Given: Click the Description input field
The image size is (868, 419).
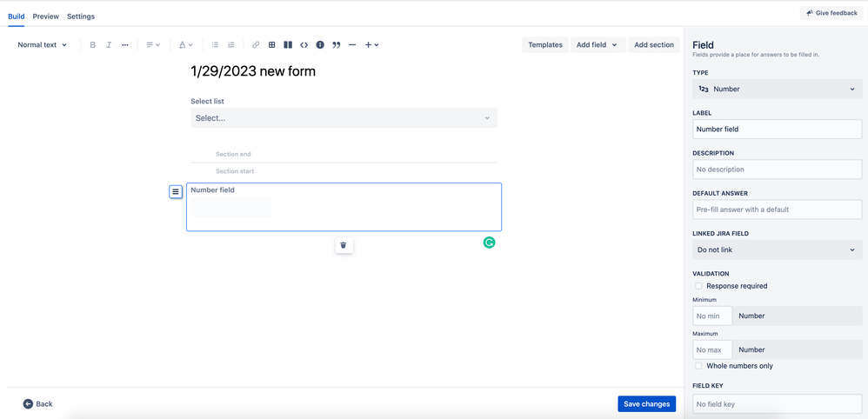Looking at the screenshot, I should point(778,170).
